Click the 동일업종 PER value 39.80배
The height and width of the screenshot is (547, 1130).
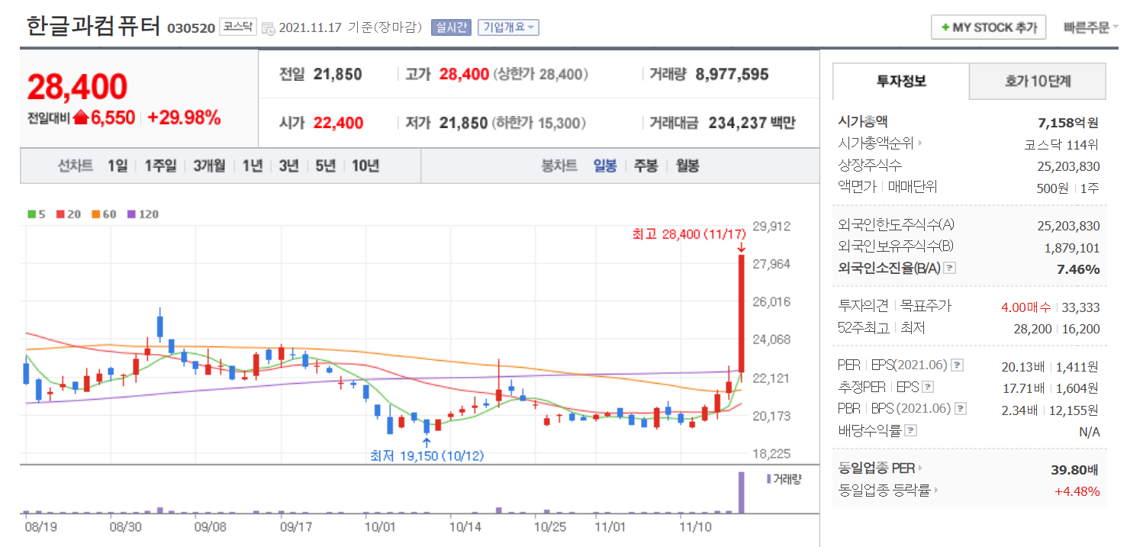pos(1074,469)
